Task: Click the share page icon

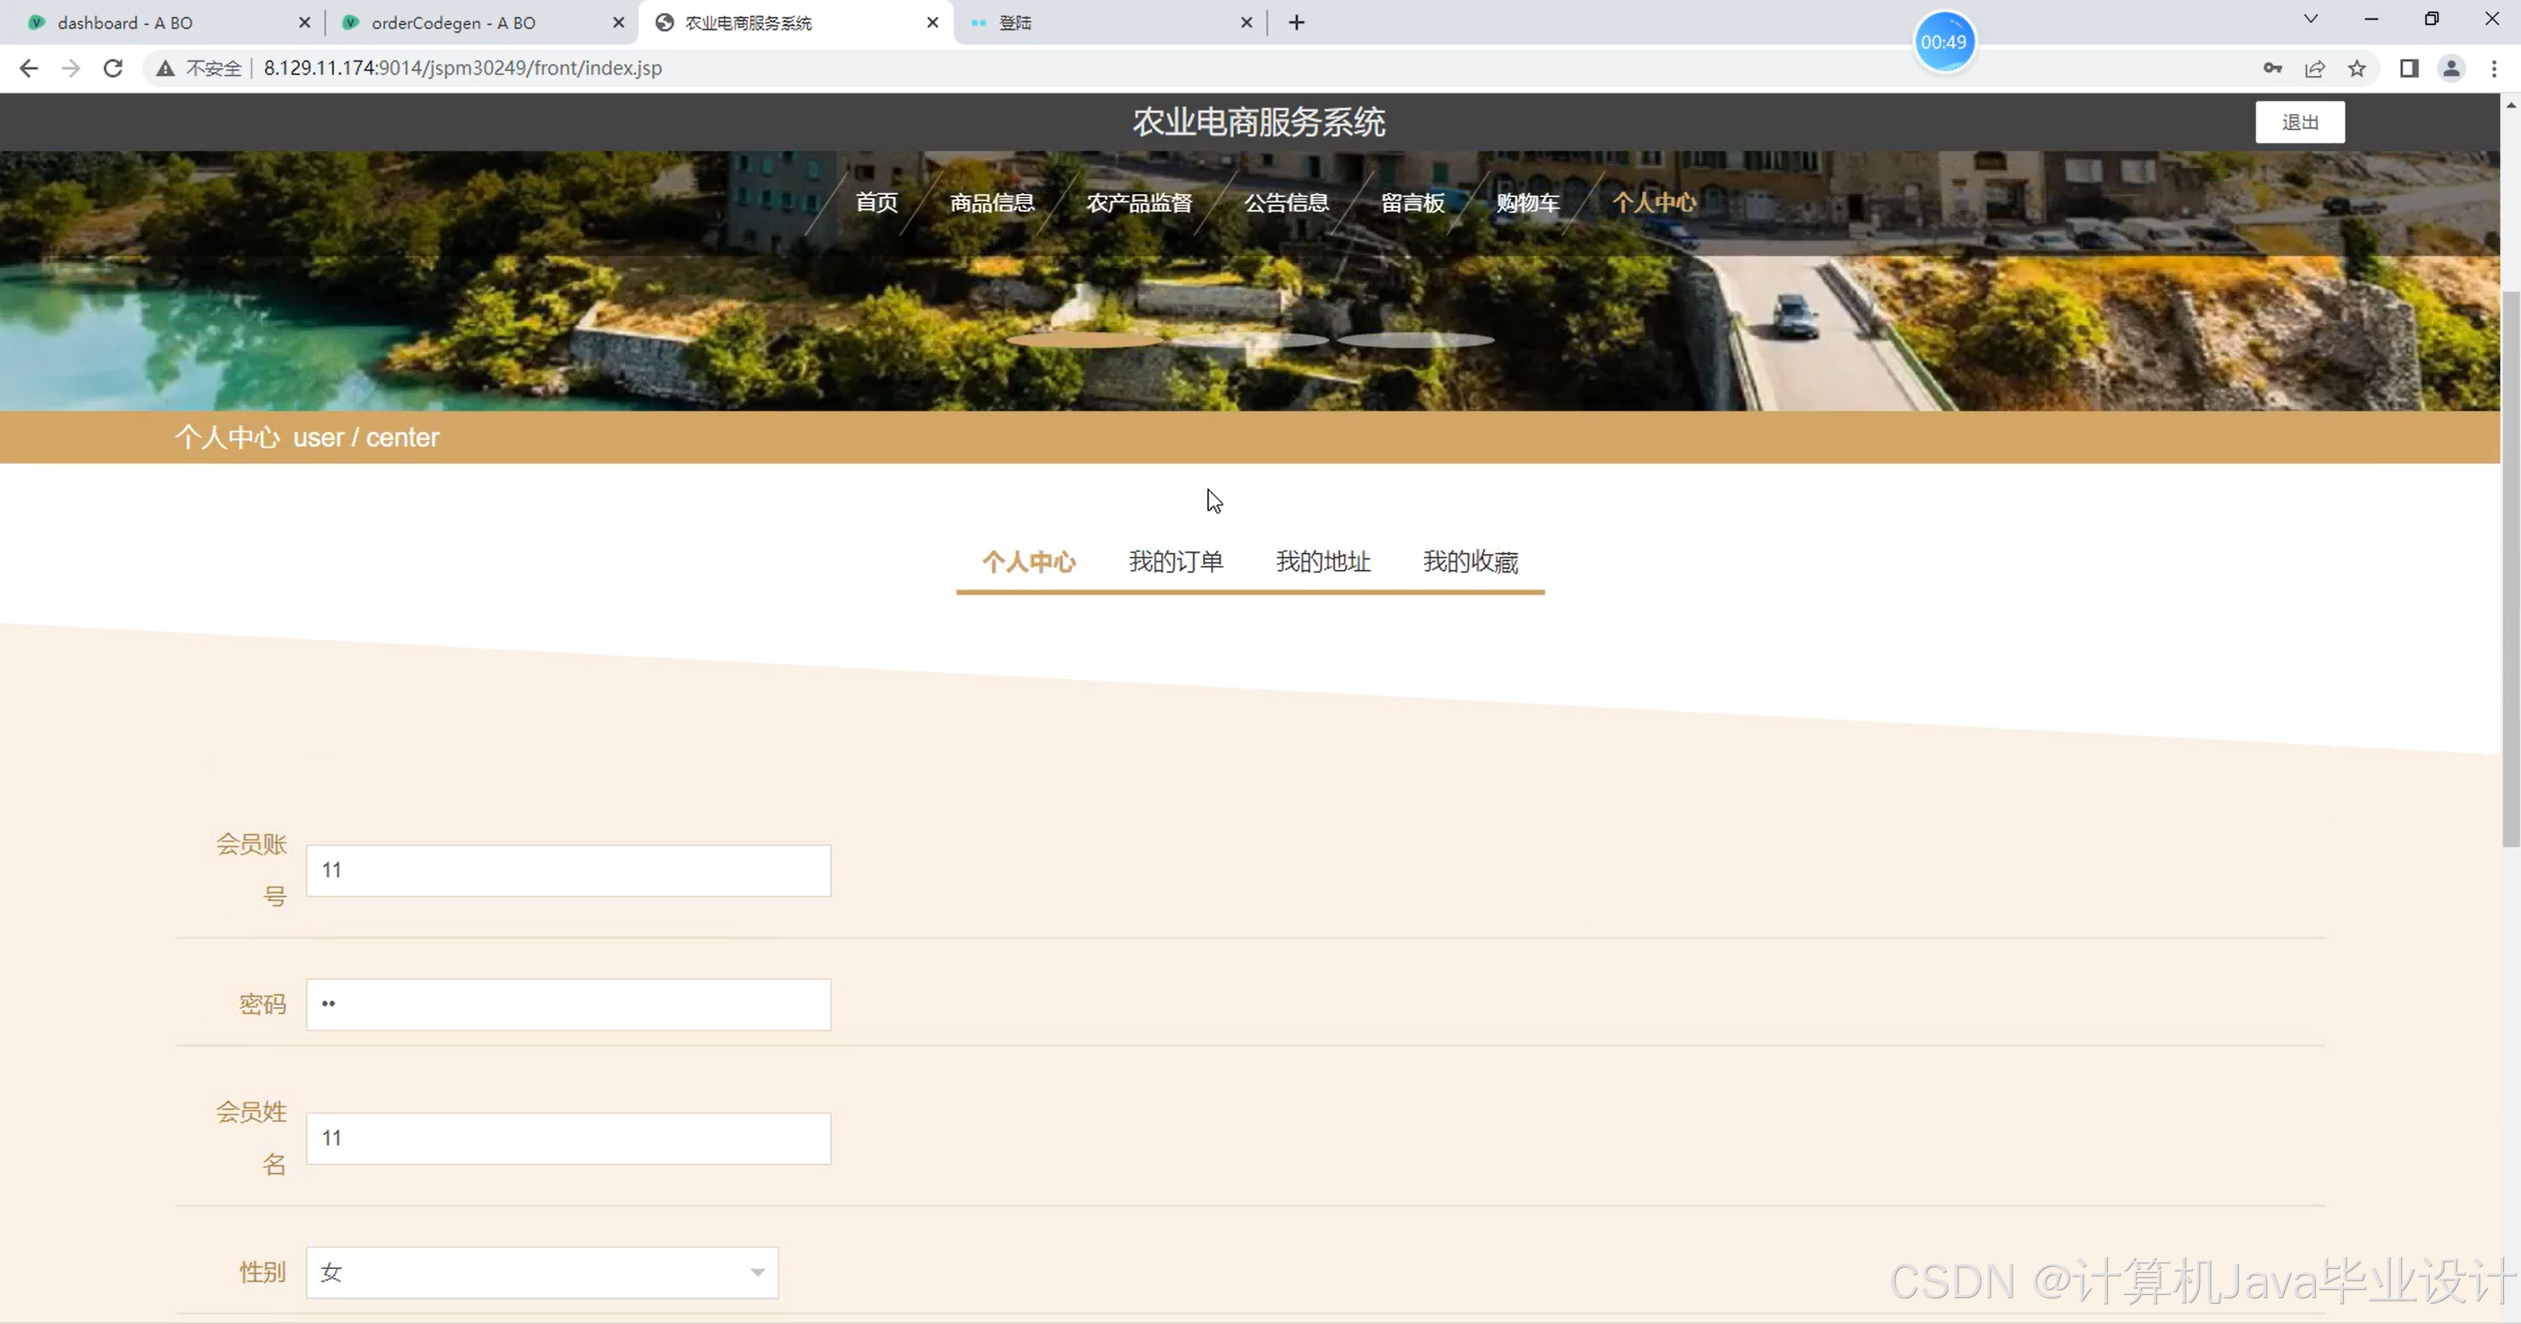Action: coord(2315,68)
